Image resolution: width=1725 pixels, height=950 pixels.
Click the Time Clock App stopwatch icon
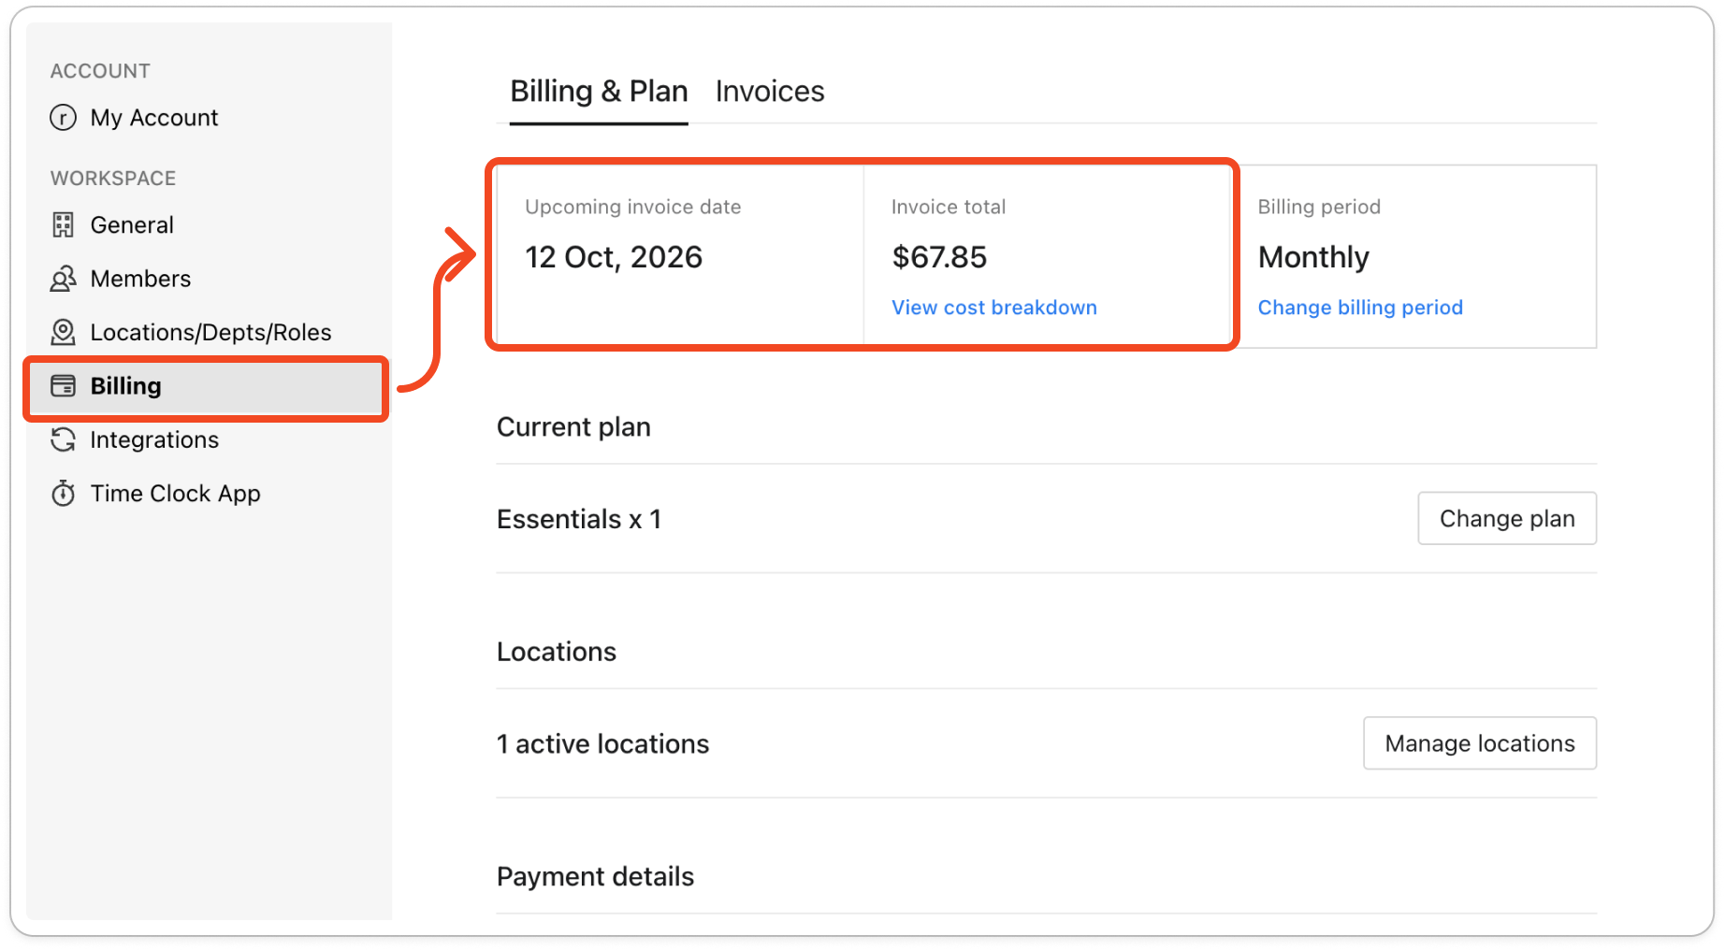click(63, 493)
